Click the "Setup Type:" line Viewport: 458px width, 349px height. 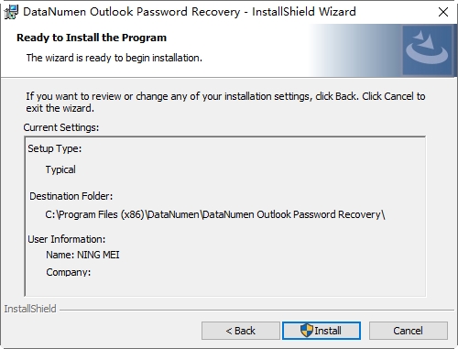click(55, 148)
